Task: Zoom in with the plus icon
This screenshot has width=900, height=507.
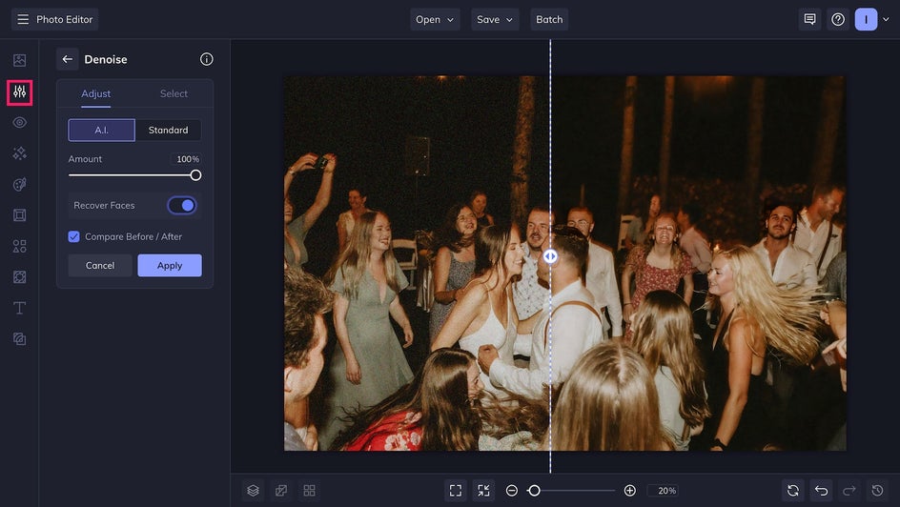Action: (629, 491)
